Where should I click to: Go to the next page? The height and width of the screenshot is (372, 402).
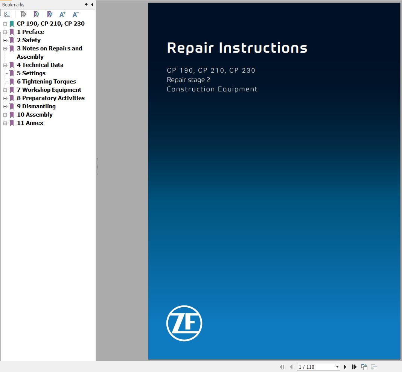(x=345, y=367)
